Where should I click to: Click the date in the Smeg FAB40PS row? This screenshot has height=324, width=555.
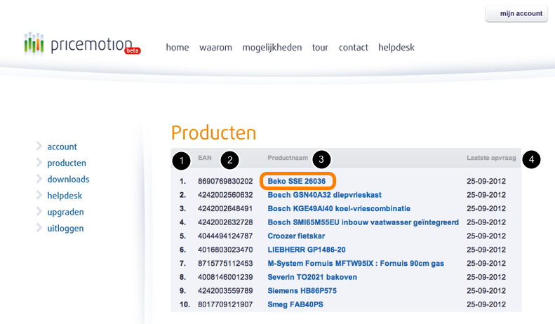(486, 304)
